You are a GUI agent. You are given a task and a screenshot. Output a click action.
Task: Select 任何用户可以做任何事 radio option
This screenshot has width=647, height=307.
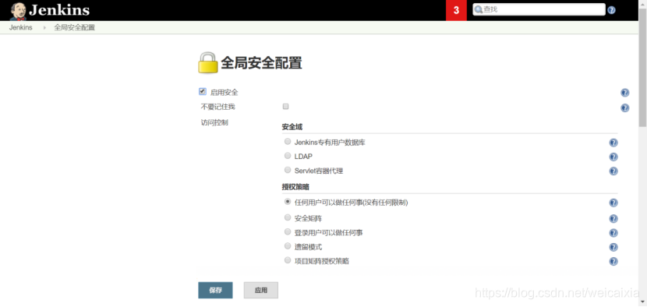(288, 202)
